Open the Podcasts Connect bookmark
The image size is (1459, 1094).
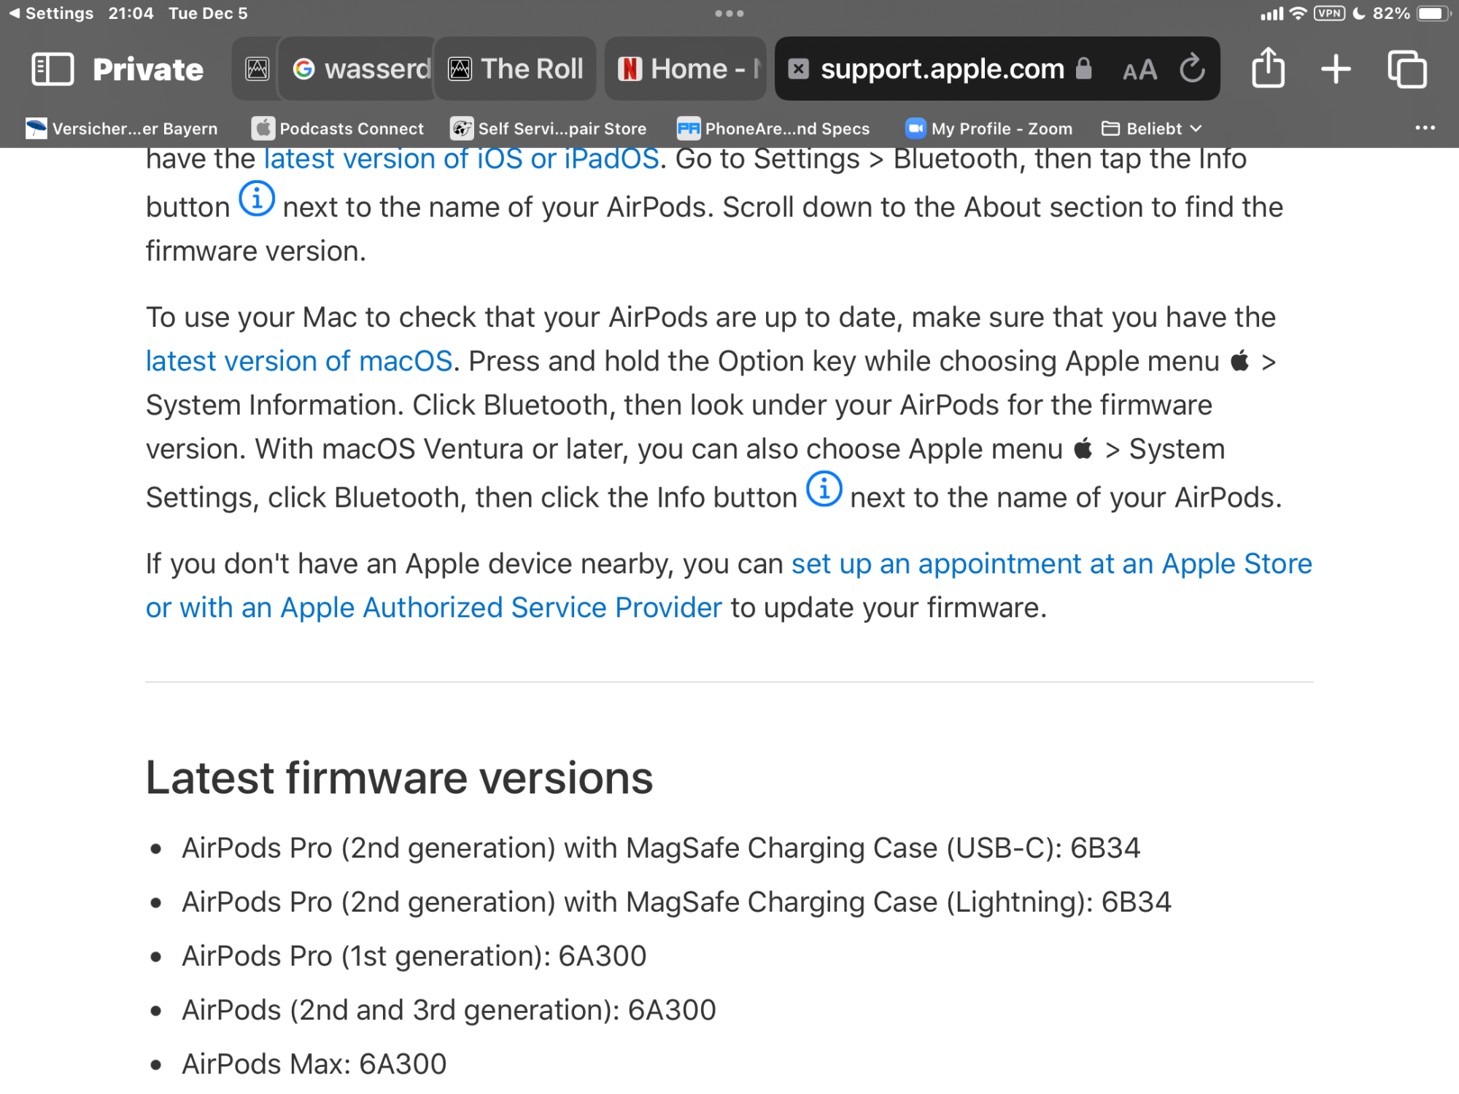(x=338, y=128)
